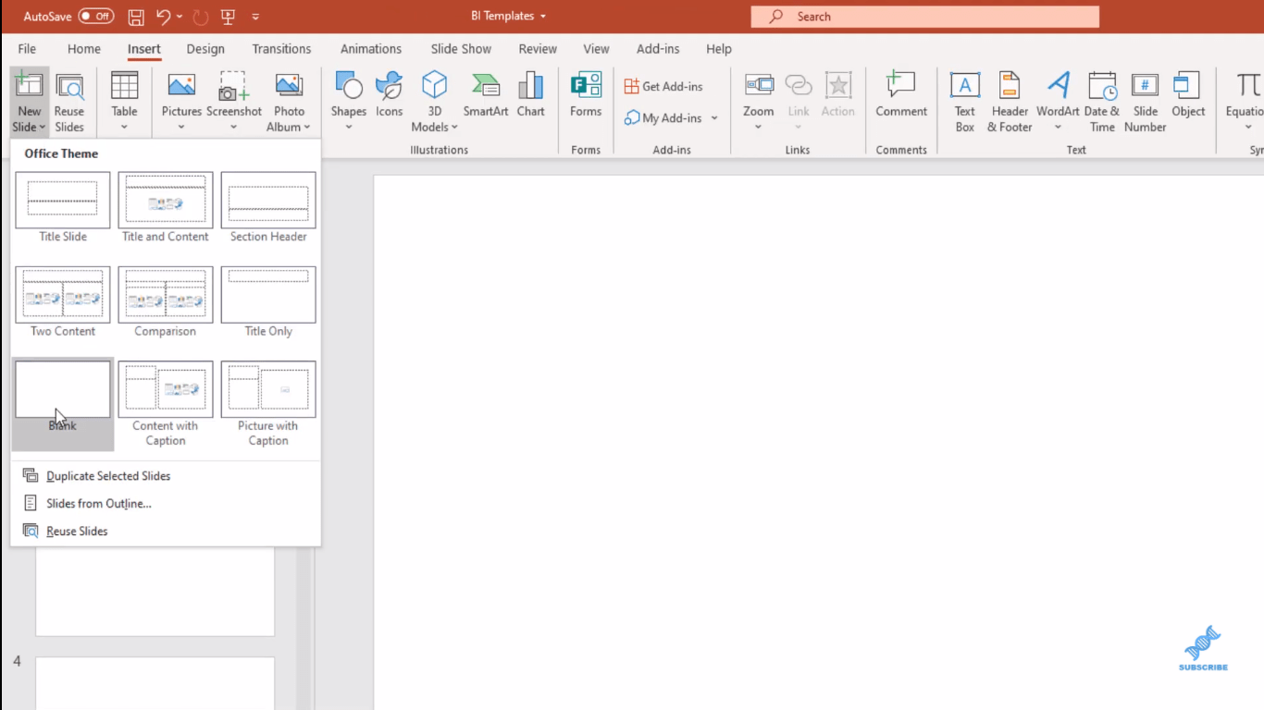
Task: Insert Date & Time
Action: click(x=1102, y=103)
